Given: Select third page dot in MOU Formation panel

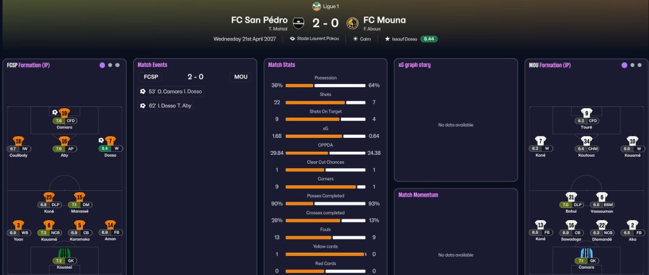Looking at the screenshot, I should 640,65.
